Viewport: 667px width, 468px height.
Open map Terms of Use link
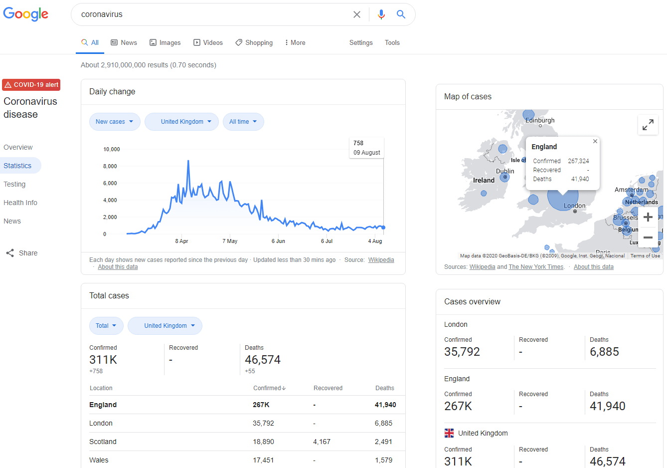click(645, 256)
